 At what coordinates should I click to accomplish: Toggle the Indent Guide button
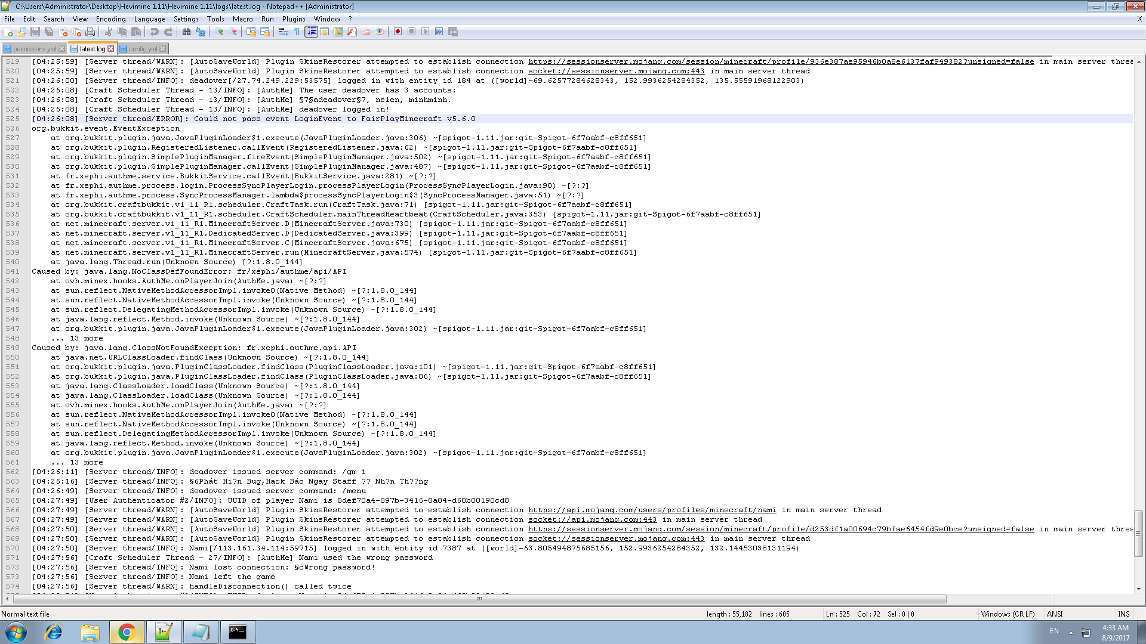[x=311, y=32]
